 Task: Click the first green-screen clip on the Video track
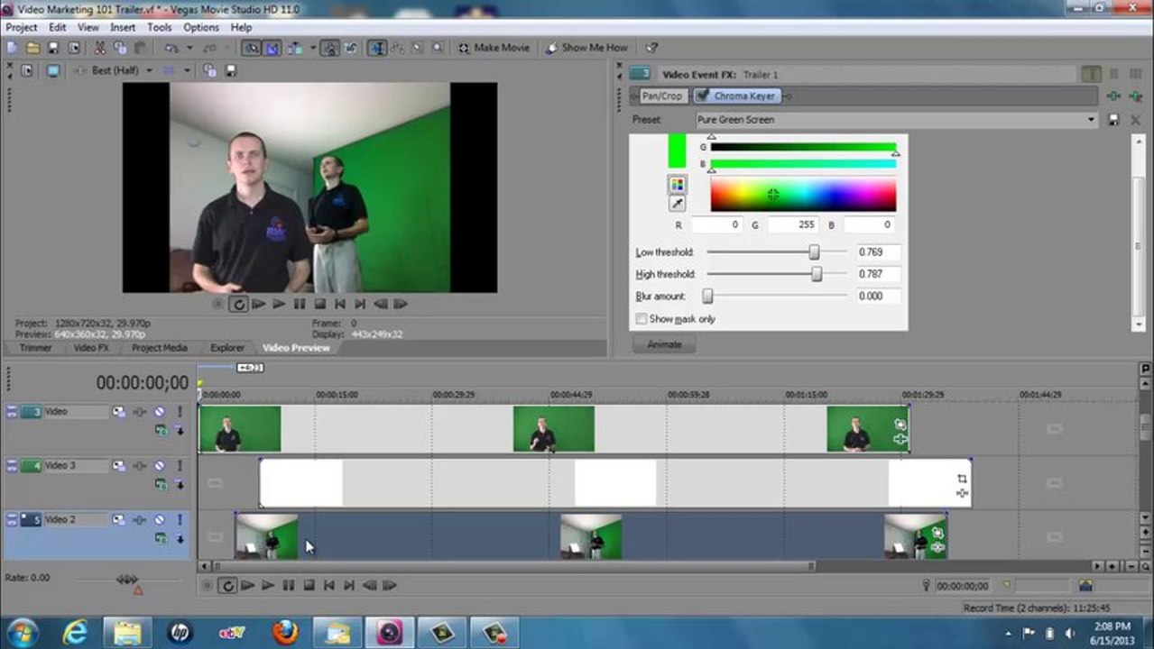(239, 429)
